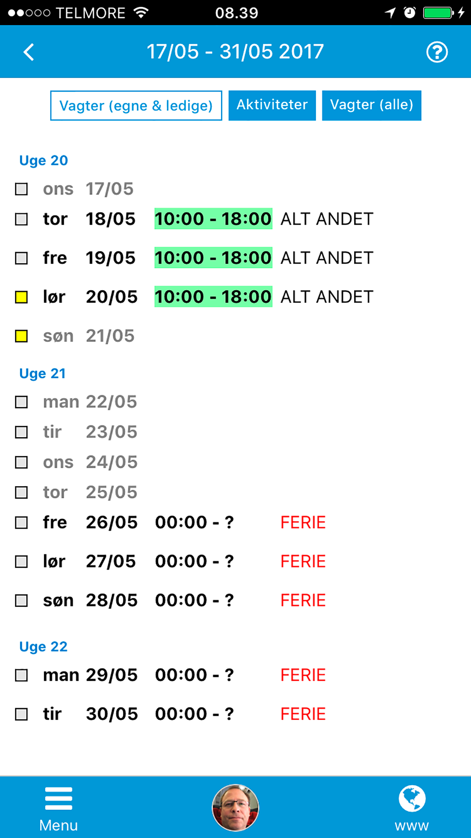Check the box for ons 17/05
471x838 pixels.
click(21, 189)
